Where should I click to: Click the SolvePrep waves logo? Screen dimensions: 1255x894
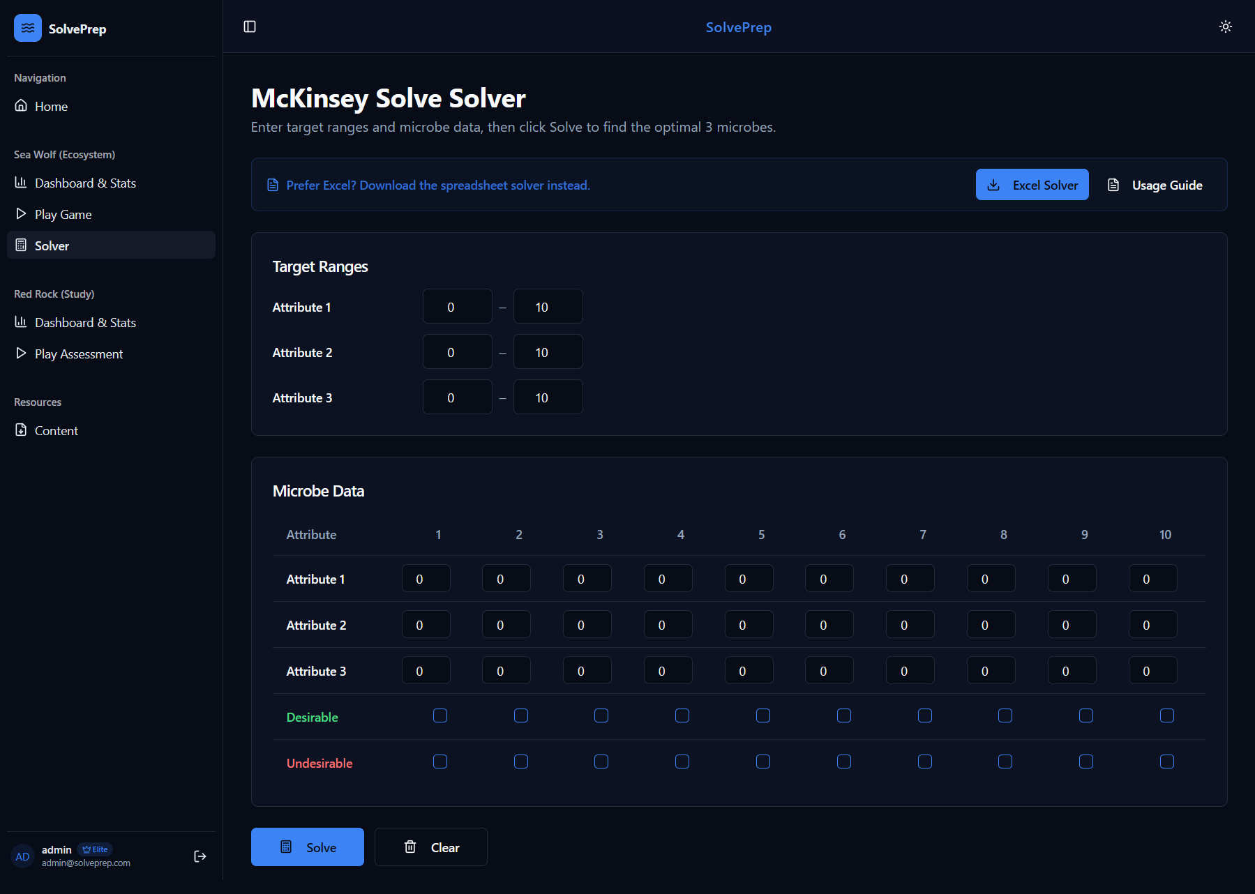(x=27, y=28)
